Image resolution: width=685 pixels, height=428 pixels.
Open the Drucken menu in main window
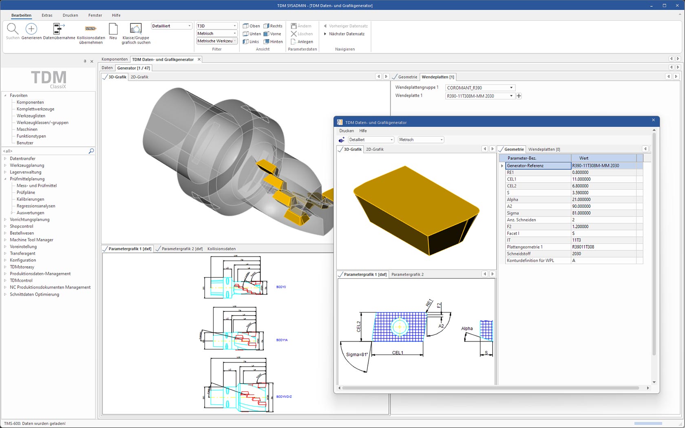[x=70, y=15]
